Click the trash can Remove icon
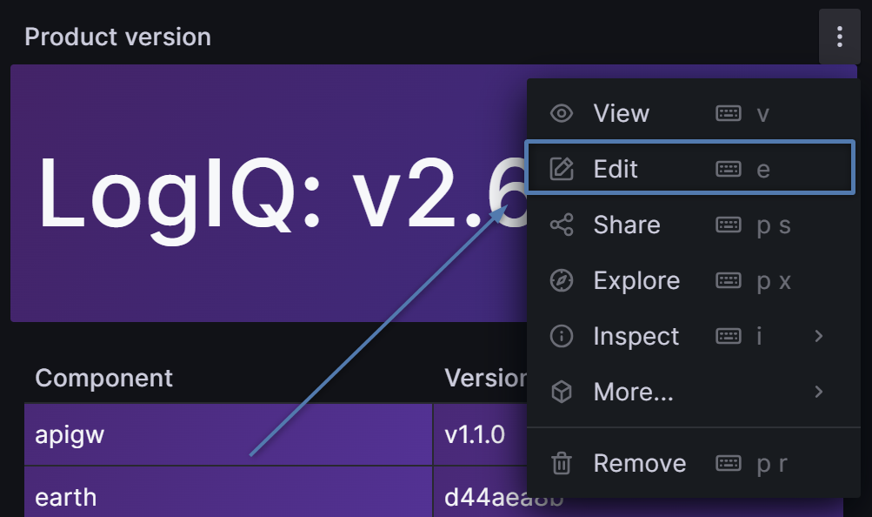 click(562, 464)
